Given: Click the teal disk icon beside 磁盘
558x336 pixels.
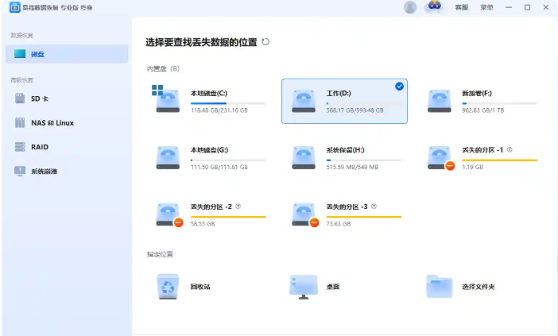Looking at the screenshot, I should (20, 54).
